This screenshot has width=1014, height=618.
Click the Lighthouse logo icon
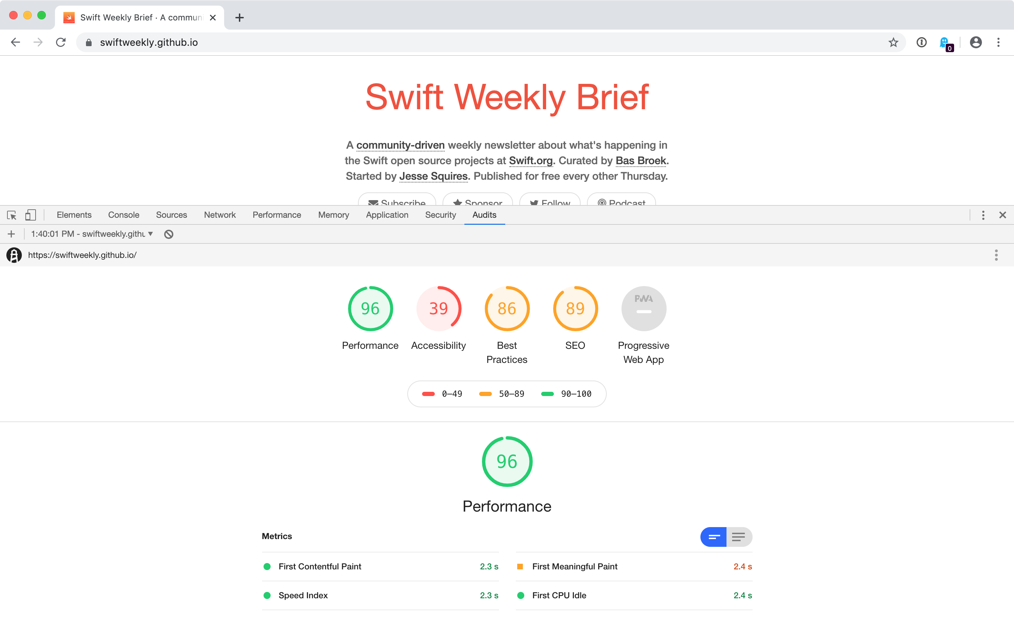pyautogui.click(x=14, y=255)
